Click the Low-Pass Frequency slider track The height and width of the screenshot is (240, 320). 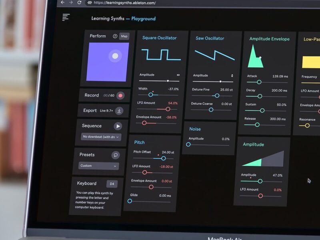point(310,83)
